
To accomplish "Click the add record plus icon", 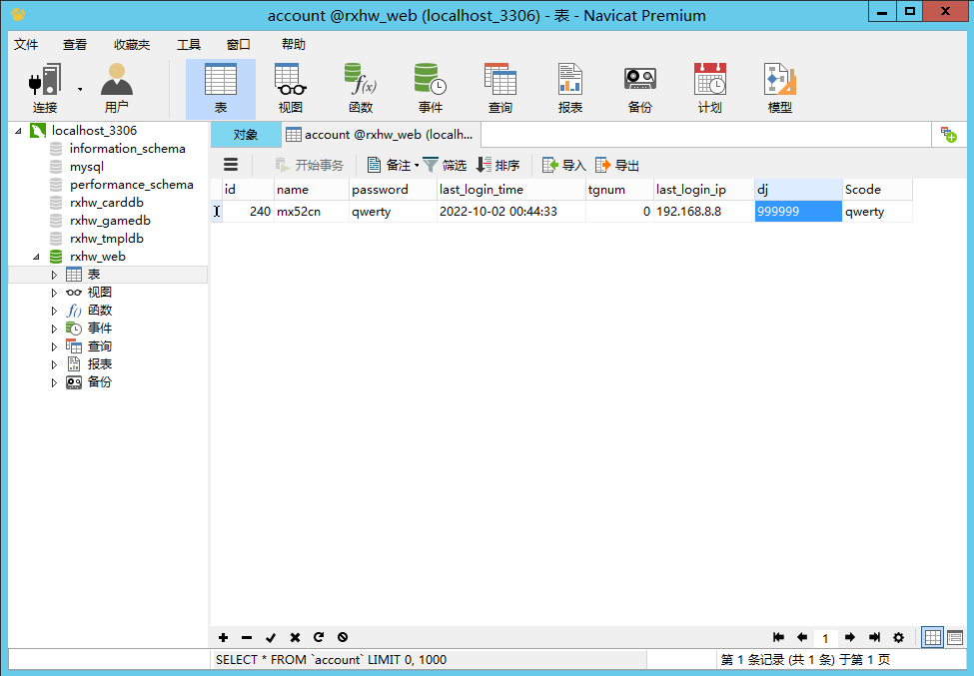I will 223,637.
